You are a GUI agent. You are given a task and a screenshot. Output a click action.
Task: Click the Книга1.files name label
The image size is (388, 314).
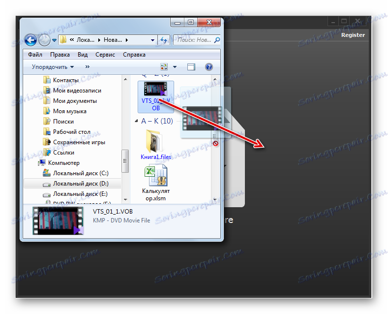[156, 157]
